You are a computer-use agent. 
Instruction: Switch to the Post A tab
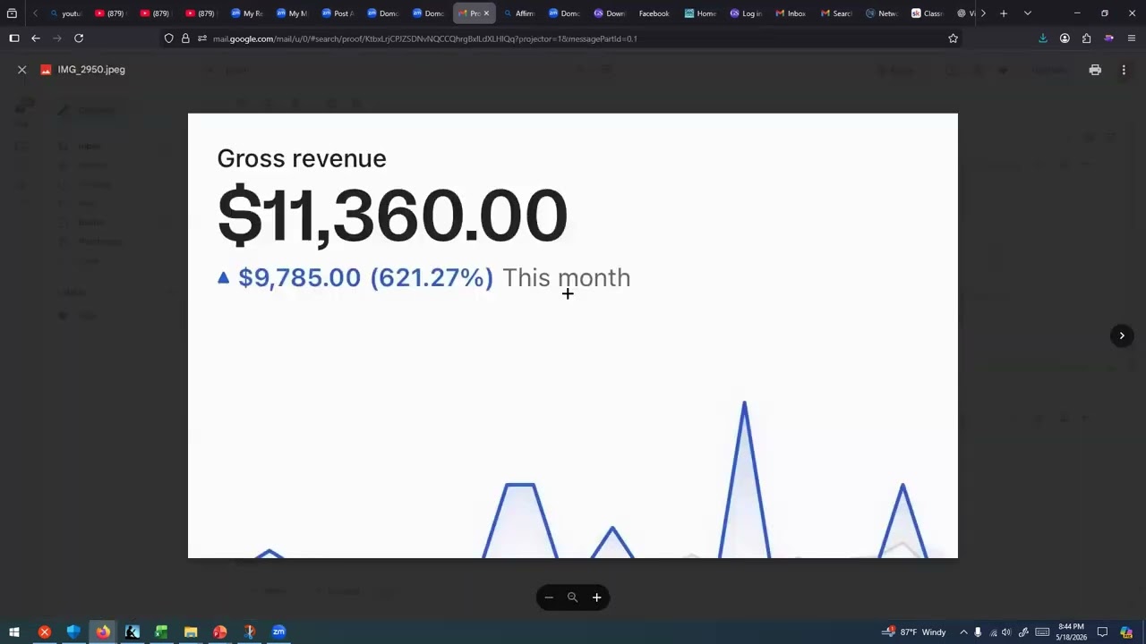(338, 13)
